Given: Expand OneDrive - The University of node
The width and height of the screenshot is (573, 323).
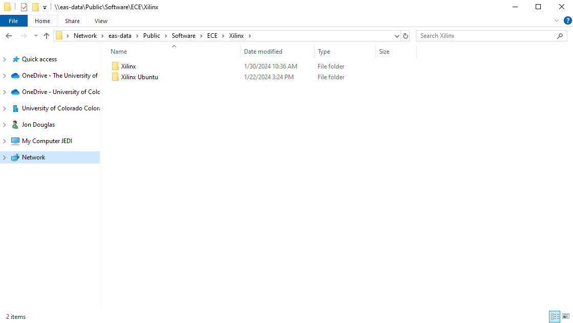Looking at the screenshot, I should pyautogui.click(x=5, y=76).
